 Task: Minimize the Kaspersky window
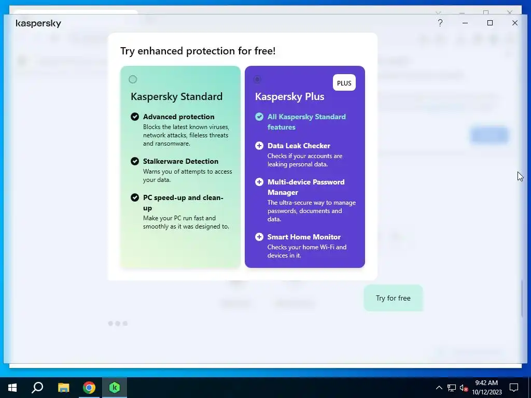(465, 23)
